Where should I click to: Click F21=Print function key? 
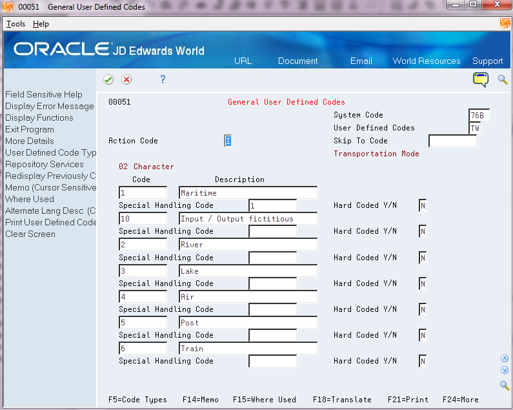click(x=408, y=400)
